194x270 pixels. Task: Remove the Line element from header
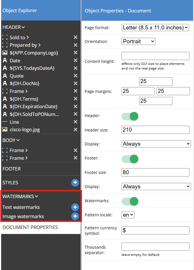coord(75,122)
